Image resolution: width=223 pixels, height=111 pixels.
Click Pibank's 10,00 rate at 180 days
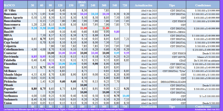[83, 85]
